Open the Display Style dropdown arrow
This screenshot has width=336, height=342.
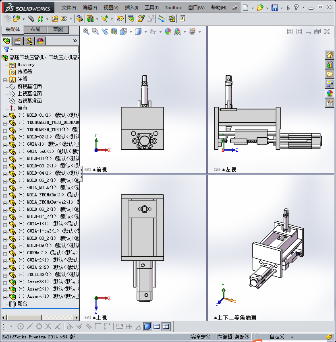(145, 32)
